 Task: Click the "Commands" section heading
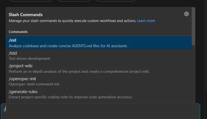coord(18,32)
